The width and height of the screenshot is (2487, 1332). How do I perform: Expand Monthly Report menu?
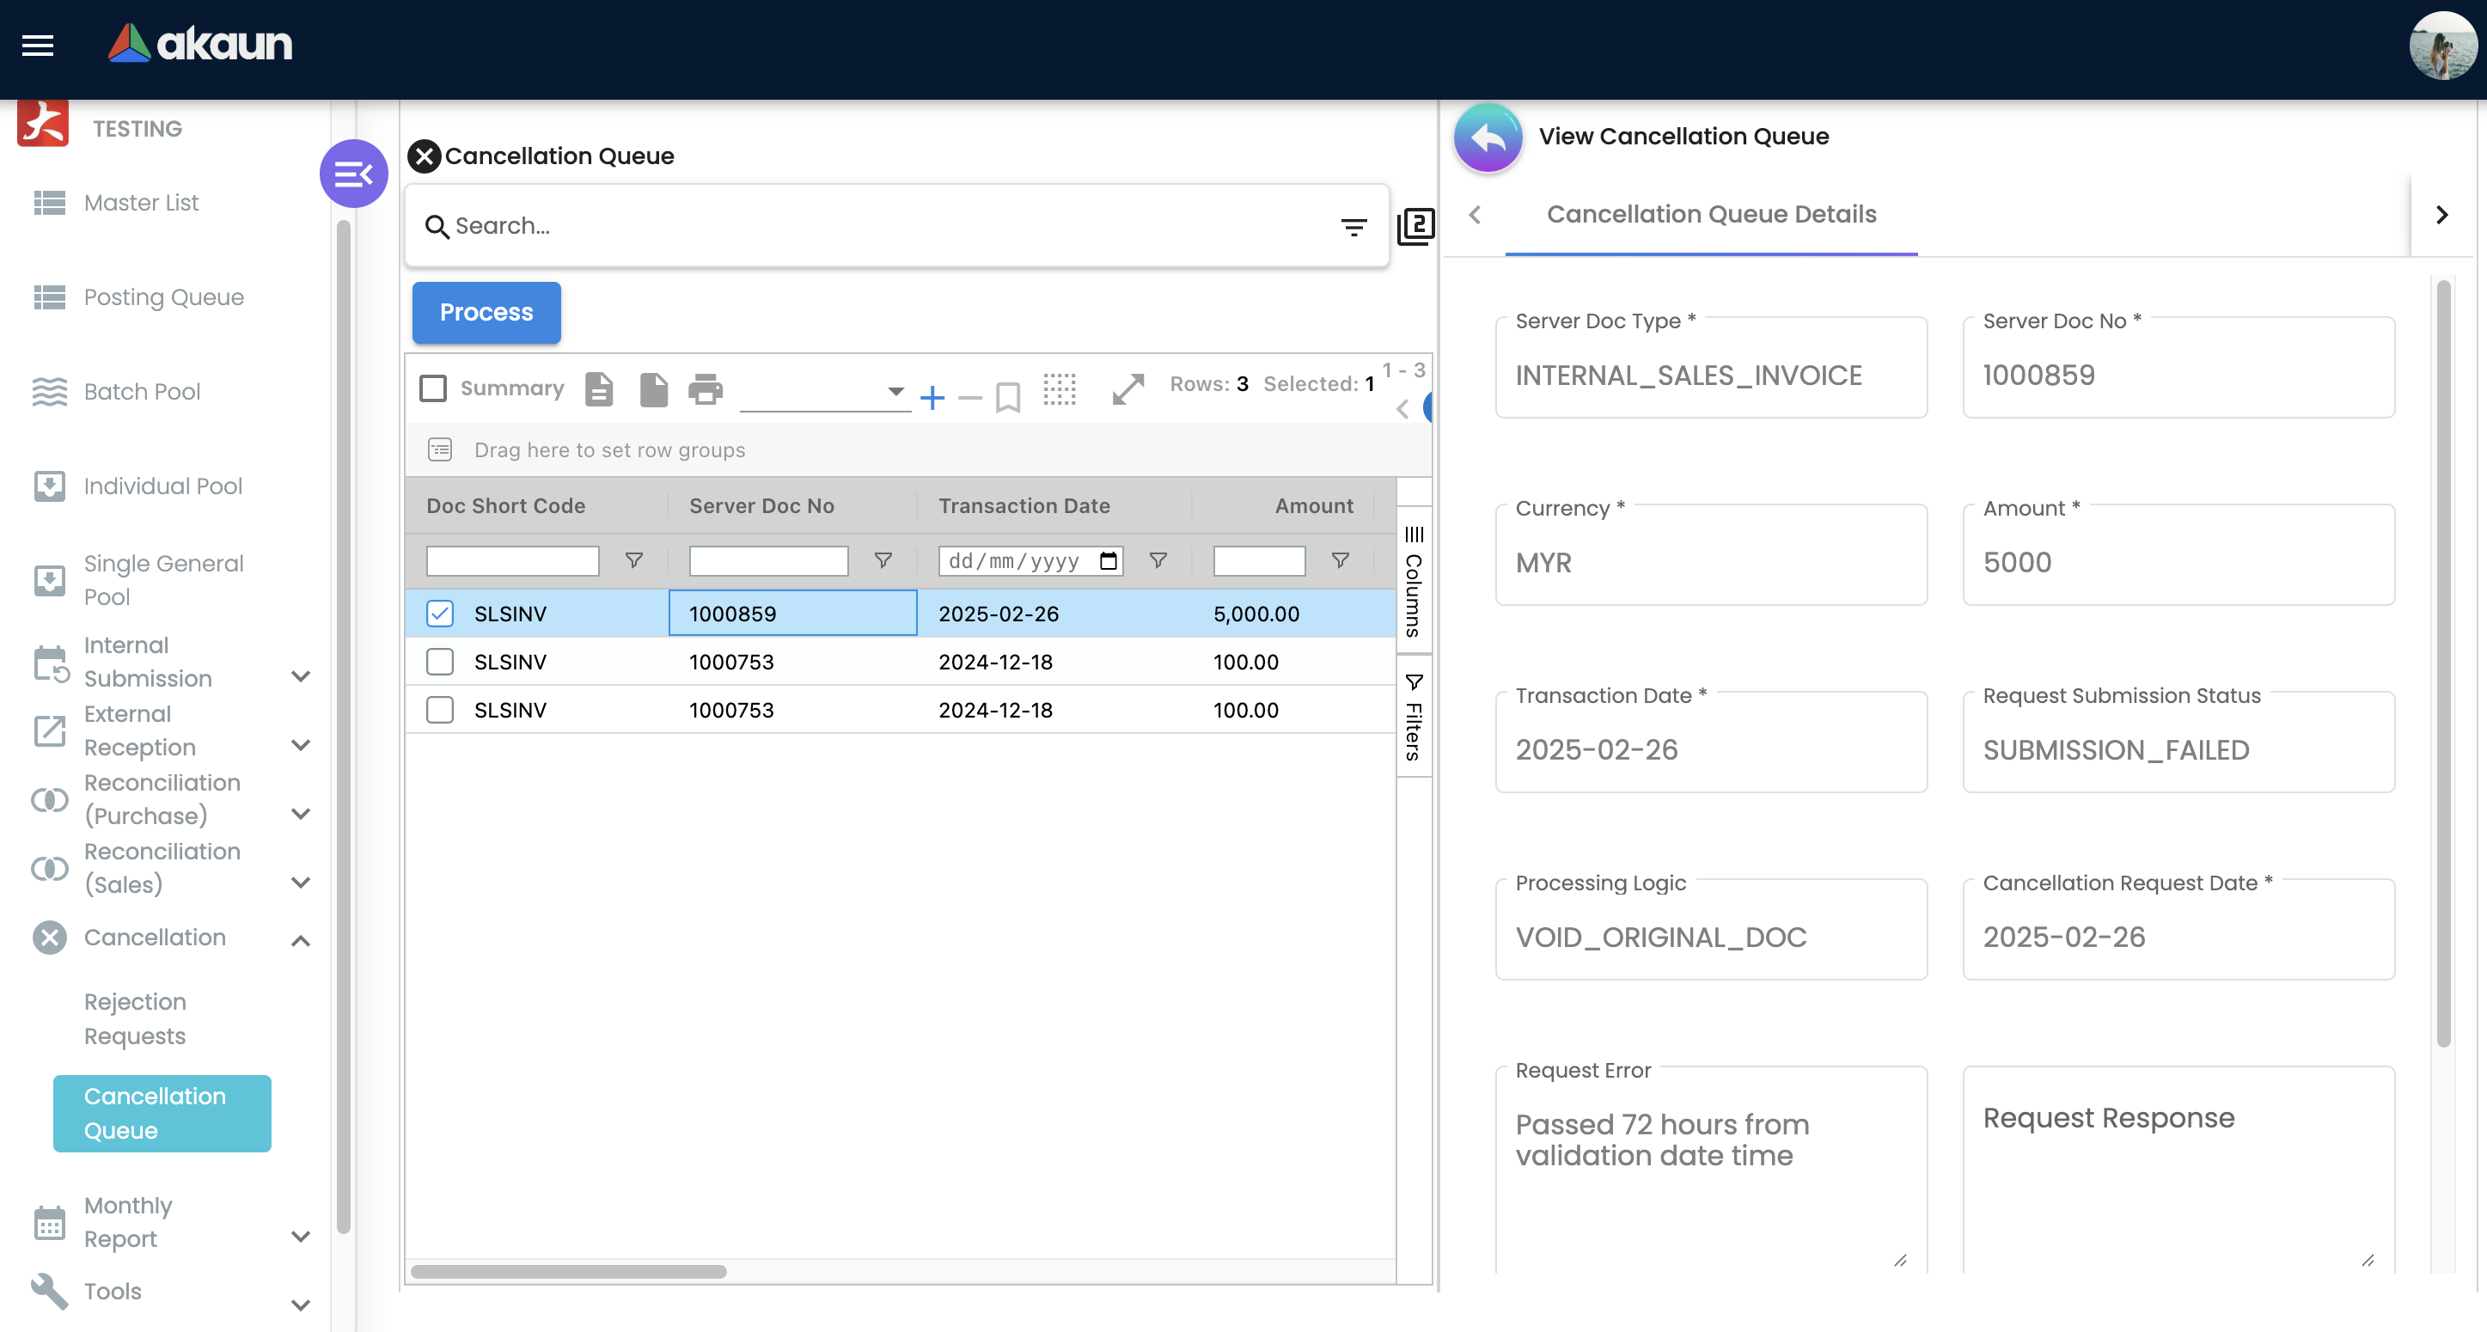pos(302,1237)
